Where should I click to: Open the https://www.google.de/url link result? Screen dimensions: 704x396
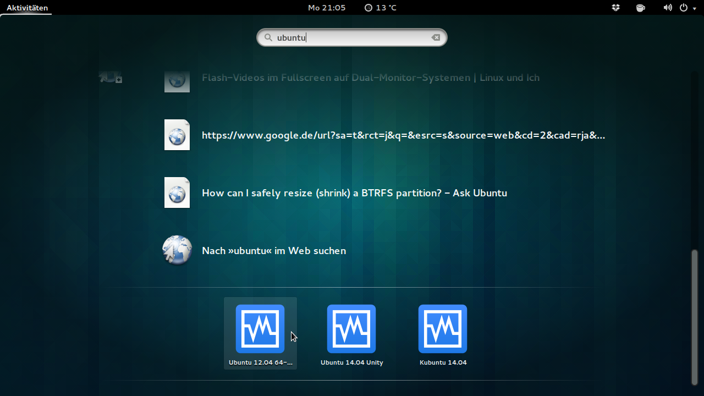[x=404, y=135]
